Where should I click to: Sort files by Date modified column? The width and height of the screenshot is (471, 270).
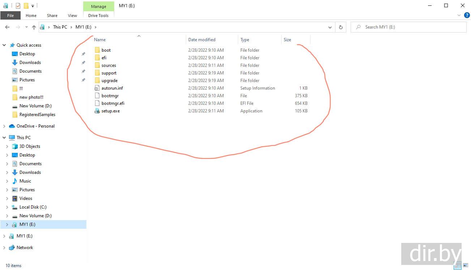pos(202,40)
